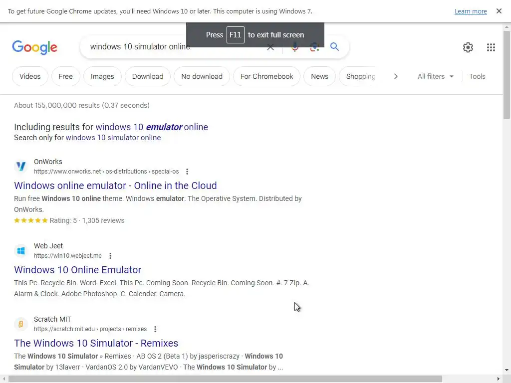511x383 pixels.
Task: Click OnWorks site favicon
Action: [21, 166]
